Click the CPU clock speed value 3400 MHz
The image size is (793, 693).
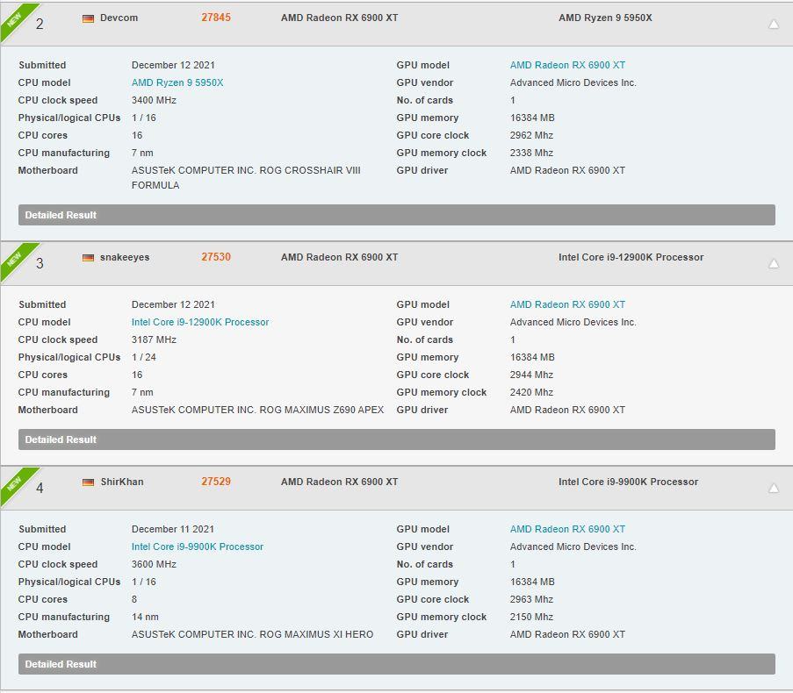click(154, 101)
